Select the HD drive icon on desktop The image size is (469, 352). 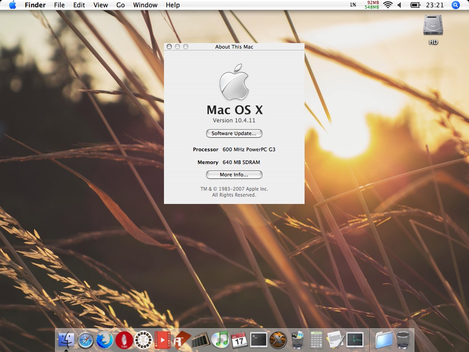click(x=433, y=29)
